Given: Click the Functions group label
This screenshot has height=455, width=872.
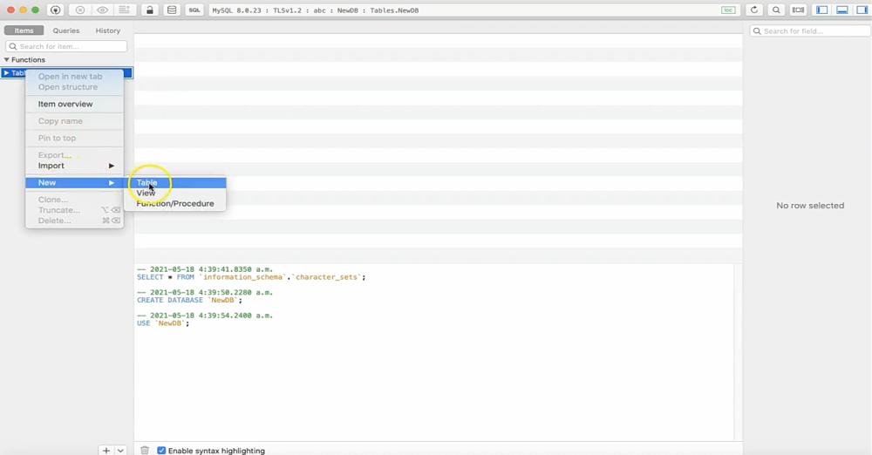Looking at the screenshot, I should tap(29, 59).
